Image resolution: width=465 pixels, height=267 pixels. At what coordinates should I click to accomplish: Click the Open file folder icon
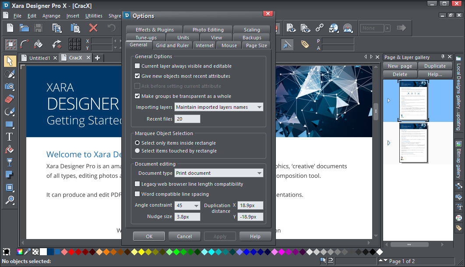click(x=24, y=28)
